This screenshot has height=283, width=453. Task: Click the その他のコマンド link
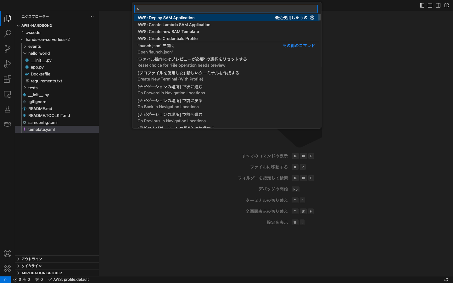299,45
